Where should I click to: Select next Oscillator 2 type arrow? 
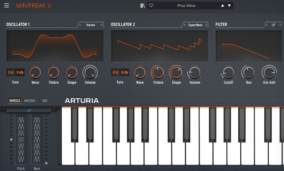pyautogui.click(x=206, y=25)
